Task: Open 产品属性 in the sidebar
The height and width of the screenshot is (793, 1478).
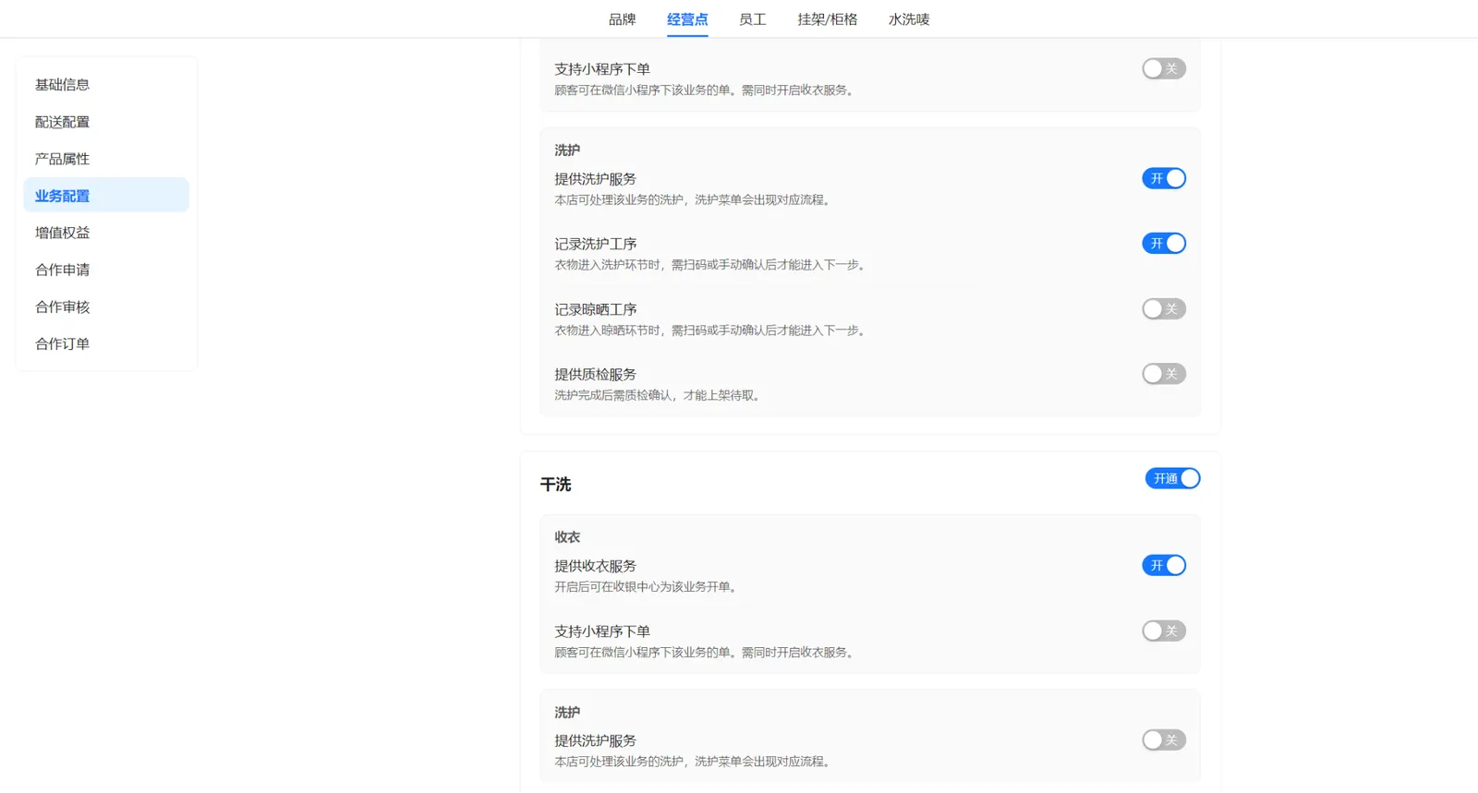Action: [x=106, y=159]
